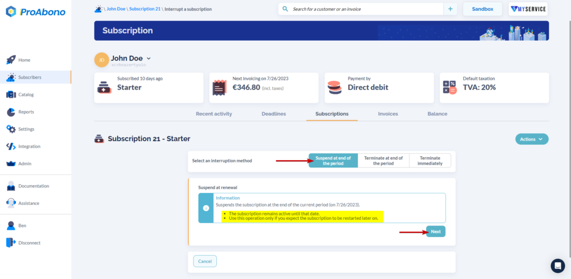Image resolution: width=571 pixels, height=279 pixels.
Task: Click the plus icon beside search
Action: pyautogui.click(x=450, y=9)
